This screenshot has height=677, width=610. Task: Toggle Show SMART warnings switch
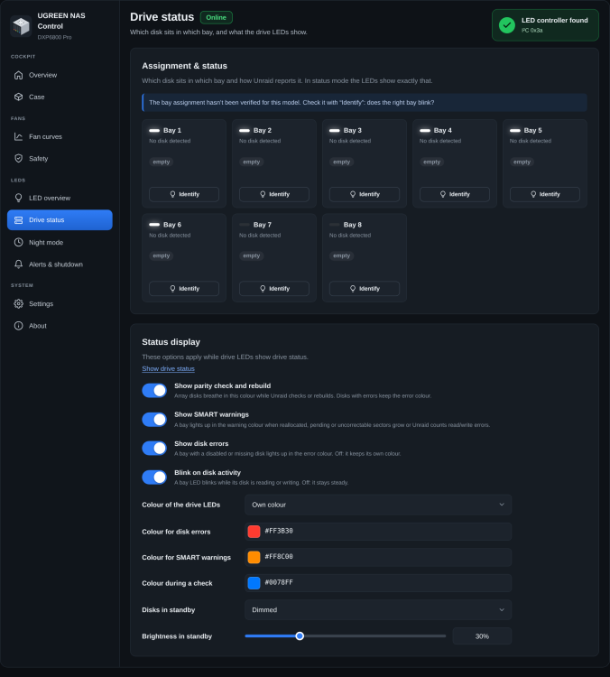[x=154, y=419]
